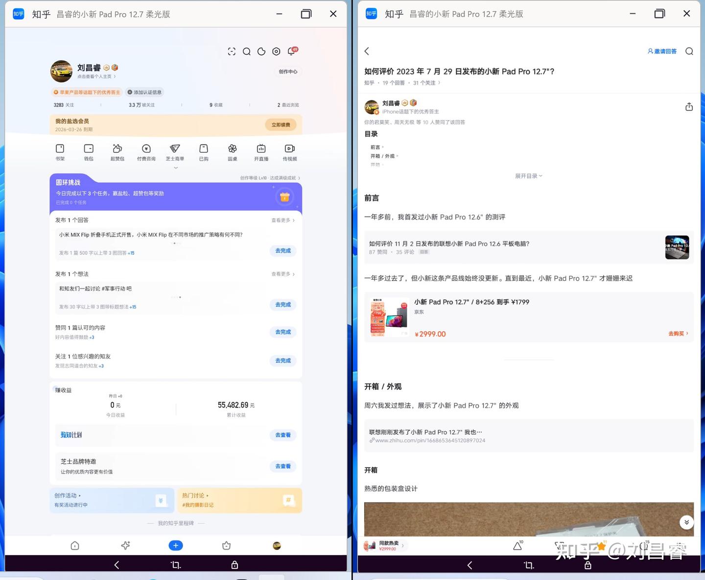Click 去查看 for 芝士品牌特邀
This screenshot has height=580, width=705.
pos(283,466)
